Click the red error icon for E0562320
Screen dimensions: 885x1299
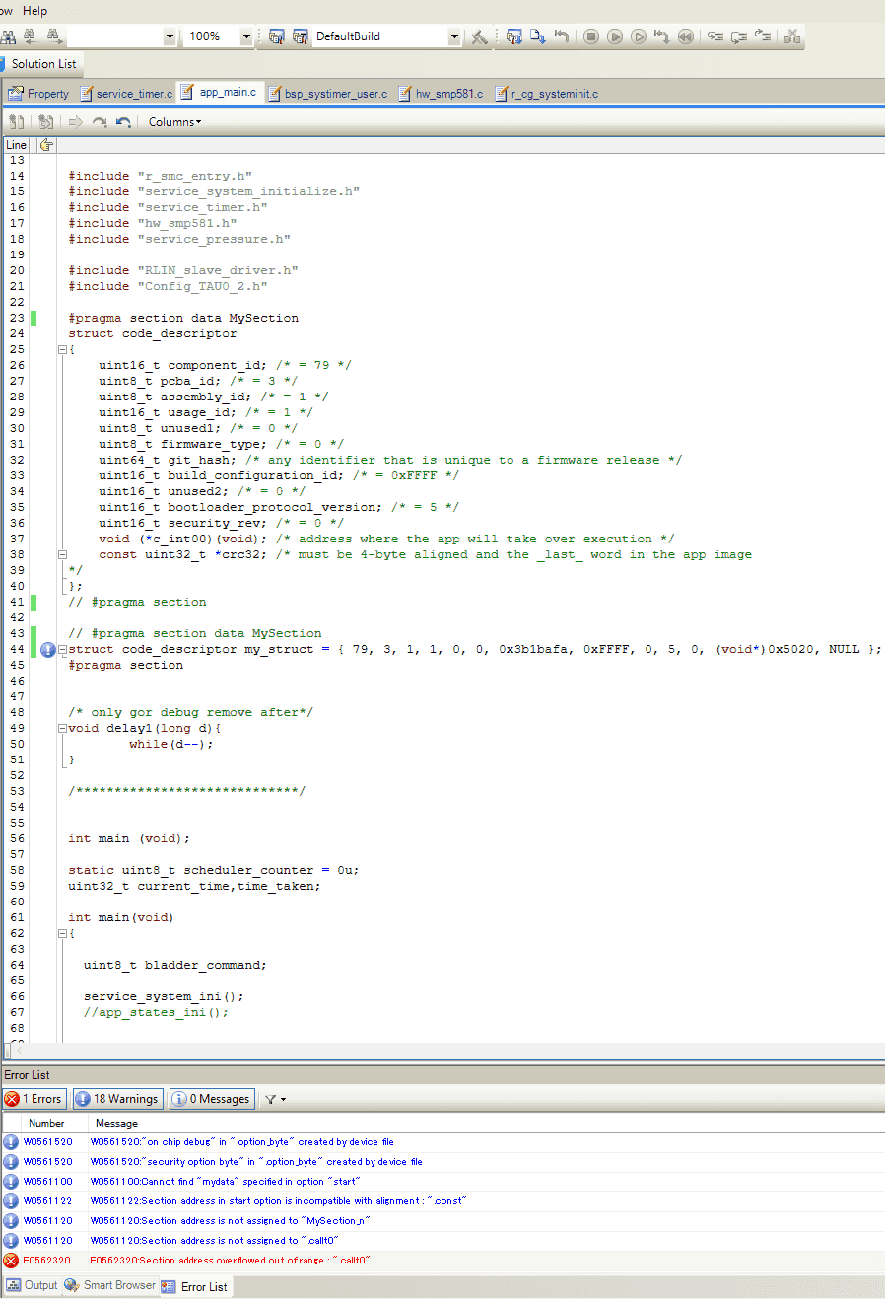click(x=11, y=1260)
